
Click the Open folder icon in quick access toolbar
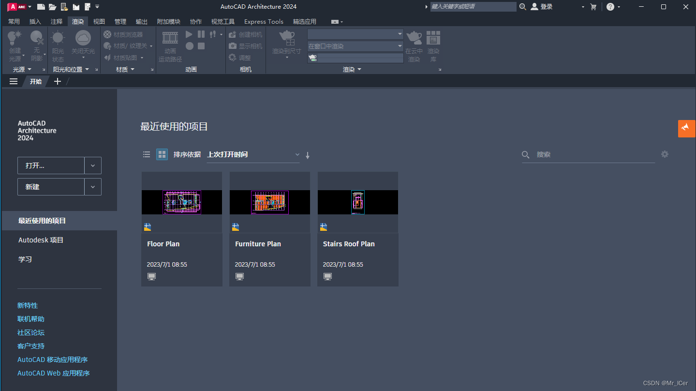(53, 7)
